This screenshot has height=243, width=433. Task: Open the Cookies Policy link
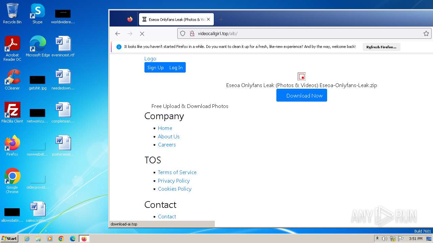point(175,189)
